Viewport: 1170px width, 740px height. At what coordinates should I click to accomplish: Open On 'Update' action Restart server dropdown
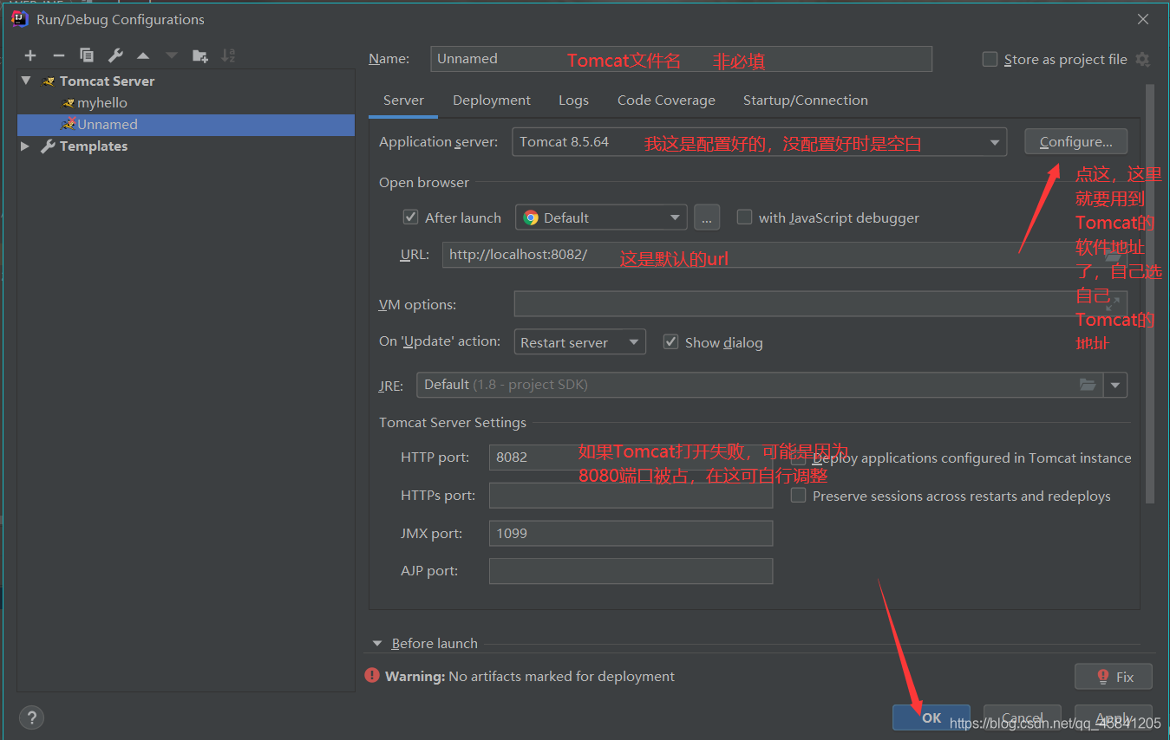[x=579, y=342]
